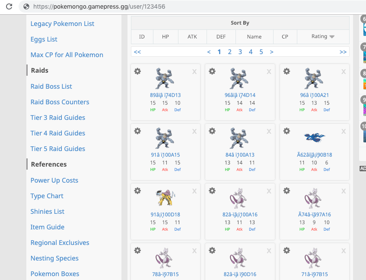Open Shinies List link
The height and width of the screenshot is (280, 366).
[48, 212]
